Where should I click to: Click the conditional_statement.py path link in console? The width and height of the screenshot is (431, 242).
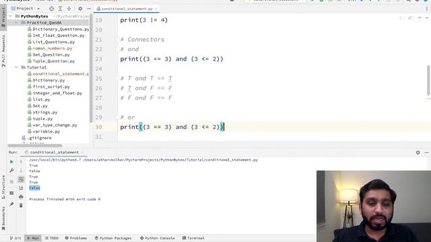point(170,160)
